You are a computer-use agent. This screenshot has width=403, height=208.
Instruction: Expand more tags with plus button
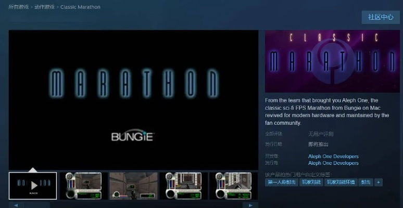pos(379,183)
